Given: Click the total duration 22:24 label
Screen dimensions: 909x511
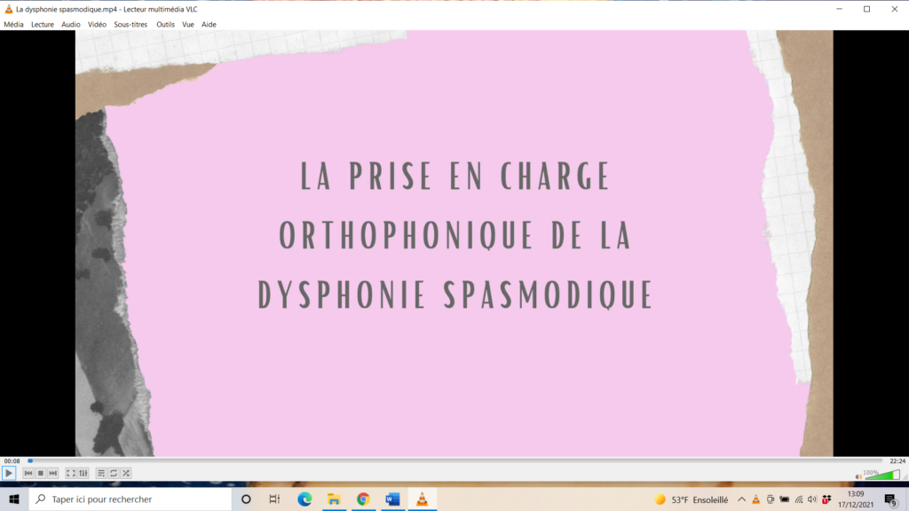Looking at the screenshot, I should (x=897, y=460).
